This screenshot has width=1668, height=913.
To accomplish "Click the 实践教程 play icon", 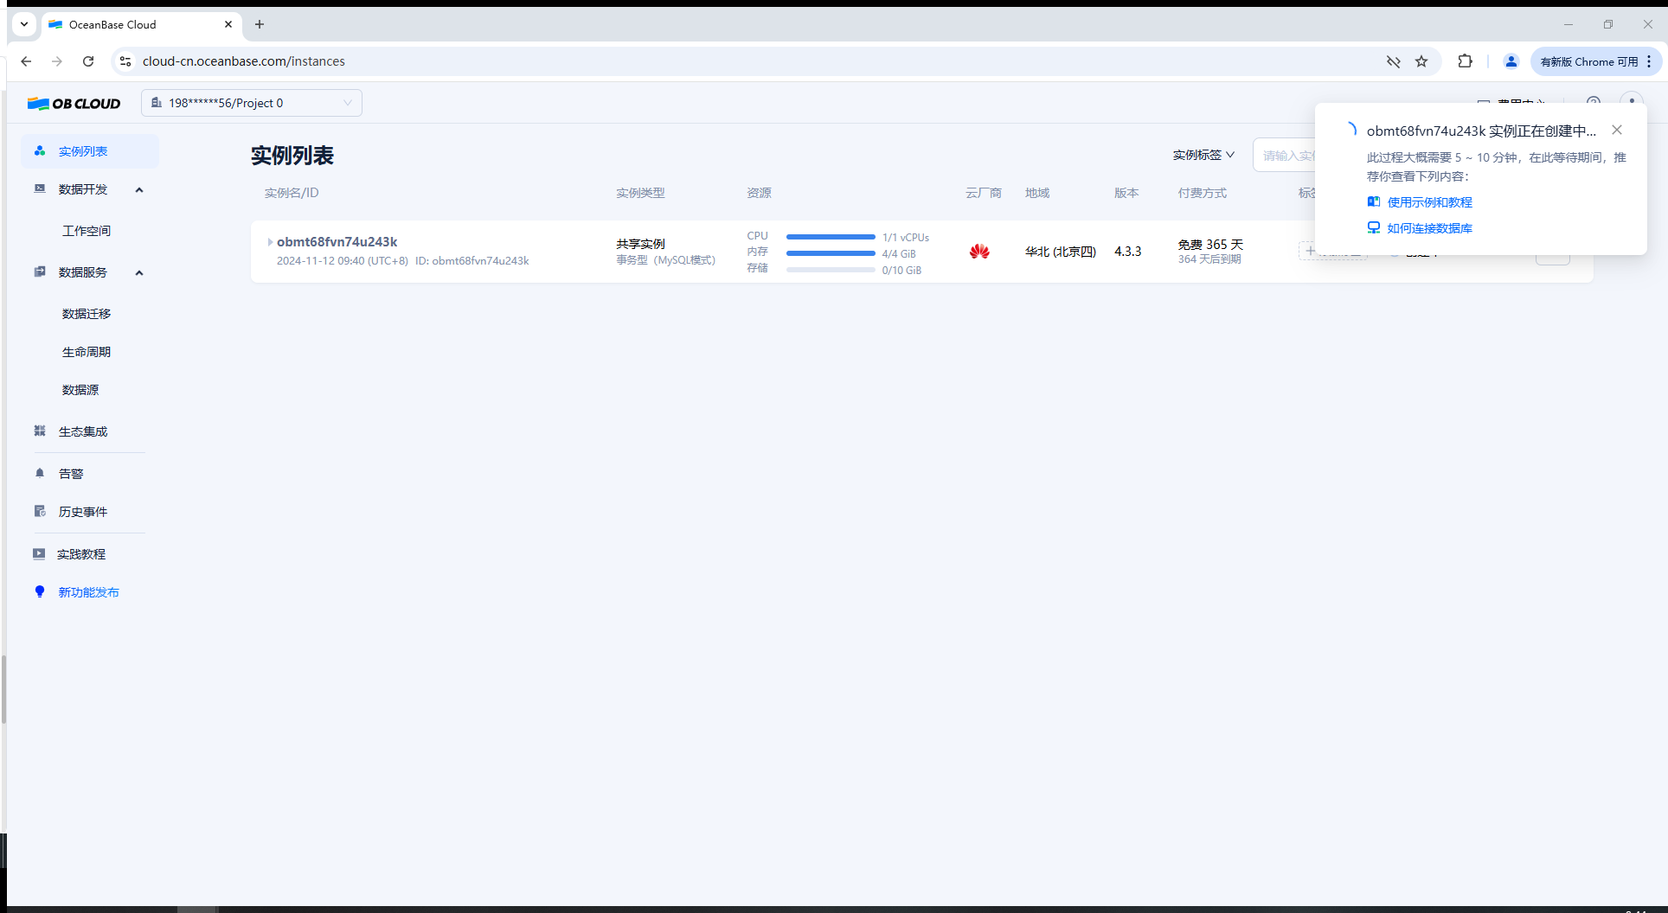I will [39, 553].
